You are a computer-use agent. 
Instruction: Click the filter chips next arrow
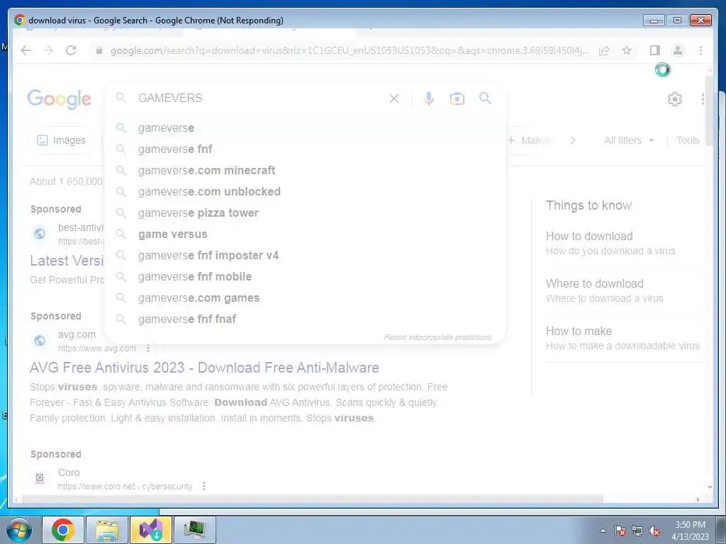[x=573, y=140]
